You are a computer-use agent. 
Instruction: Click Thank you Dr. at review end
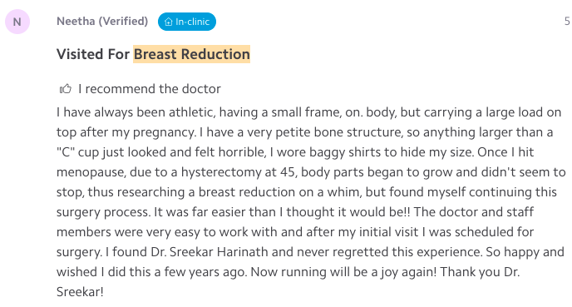click(480, 272)
